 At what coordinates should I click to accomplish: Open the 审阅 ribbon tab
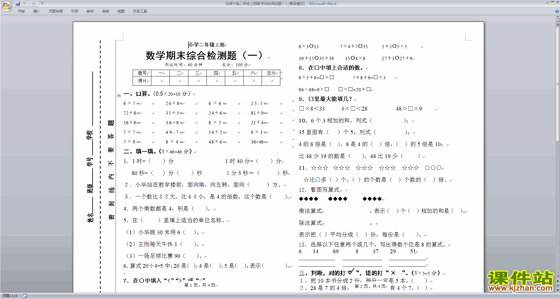[x=106, y=11]
